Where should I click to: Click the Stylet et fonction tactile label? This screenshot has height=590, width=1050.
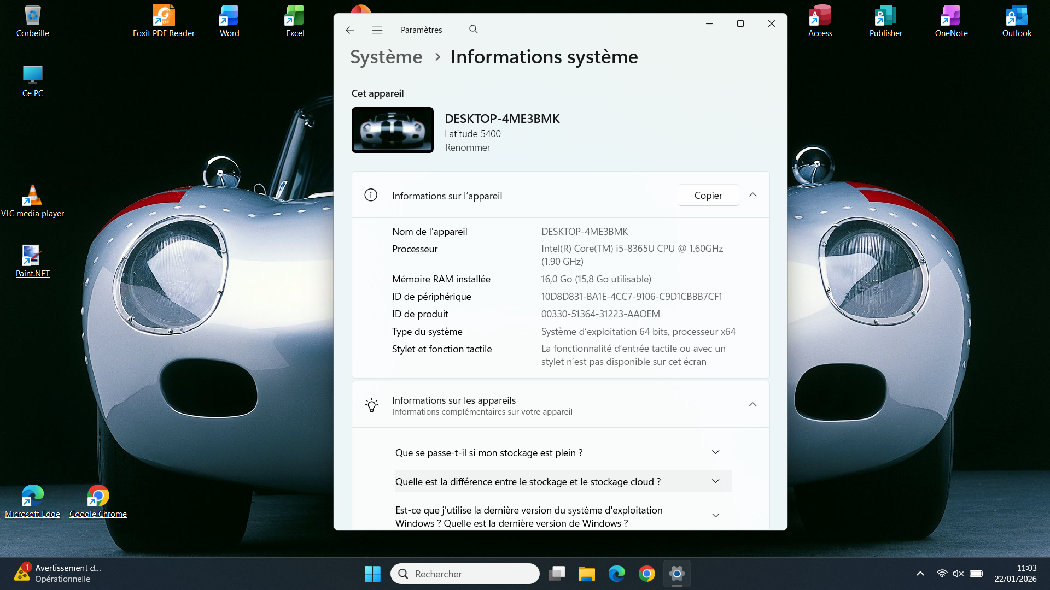point(442,349)
